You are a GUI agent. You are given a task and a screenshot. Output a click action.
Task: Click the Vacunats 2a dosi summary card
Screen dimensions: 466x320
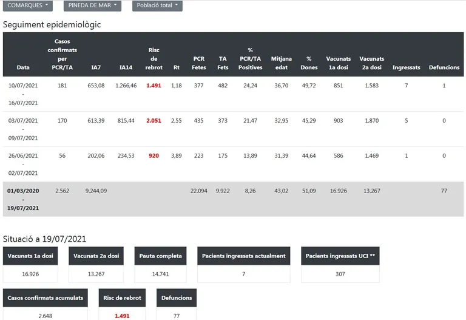(96, 264)
